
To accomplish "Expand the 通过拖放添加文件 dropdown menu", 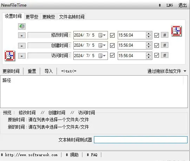I will pyautogui.click(x=185, y=71).
